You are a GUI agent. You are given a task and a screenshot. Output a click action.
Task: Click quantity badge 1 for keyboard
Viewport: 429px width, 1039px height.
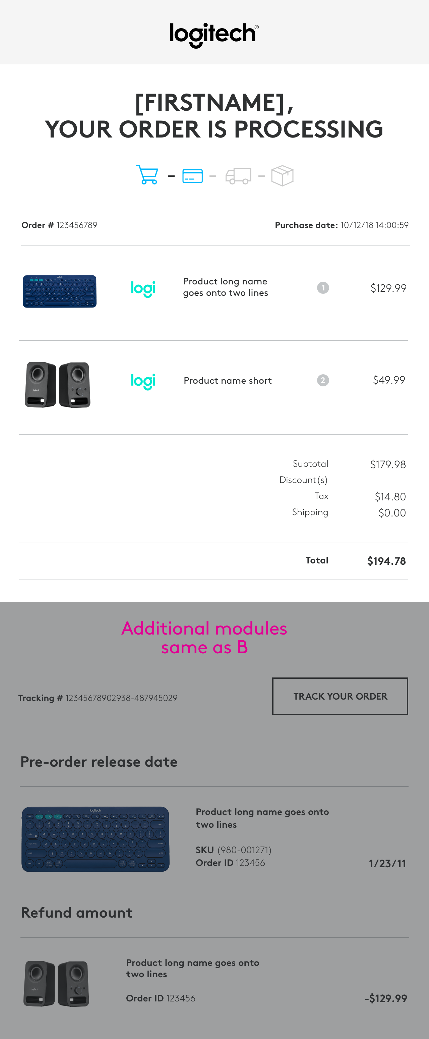(323, 288)
